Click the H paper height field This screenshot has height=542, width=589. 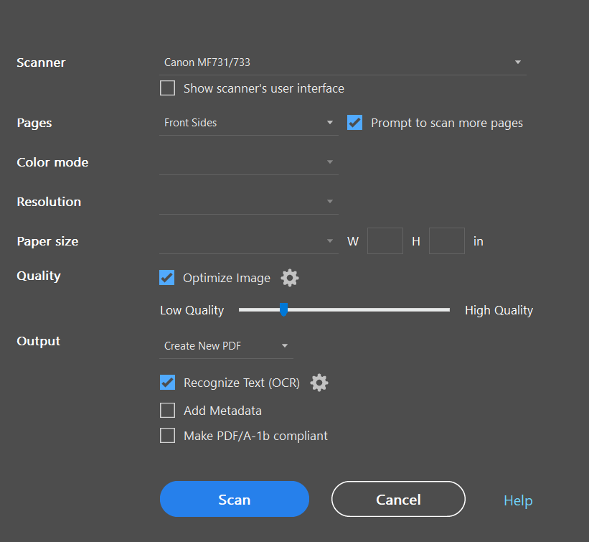click(x=446, y=240)
